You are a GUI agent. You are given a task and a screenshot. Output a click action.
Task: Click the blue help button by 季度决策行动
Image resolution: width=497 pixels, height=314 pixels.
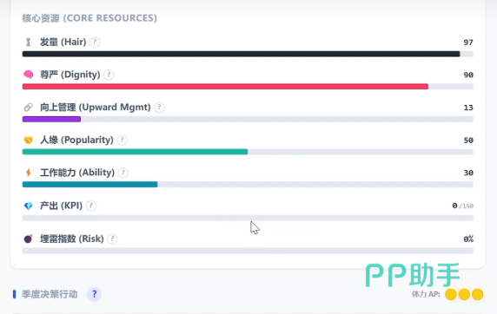coord(94,294)
